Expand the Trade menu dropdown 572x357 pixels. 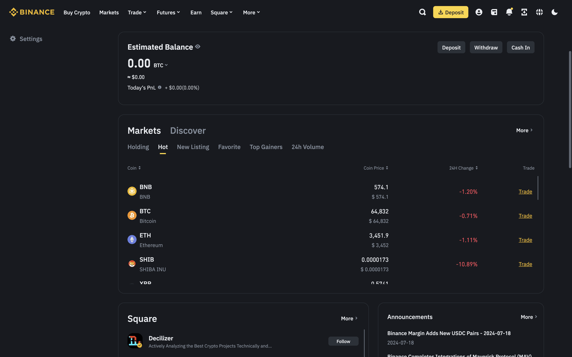(x=137, y=12)
